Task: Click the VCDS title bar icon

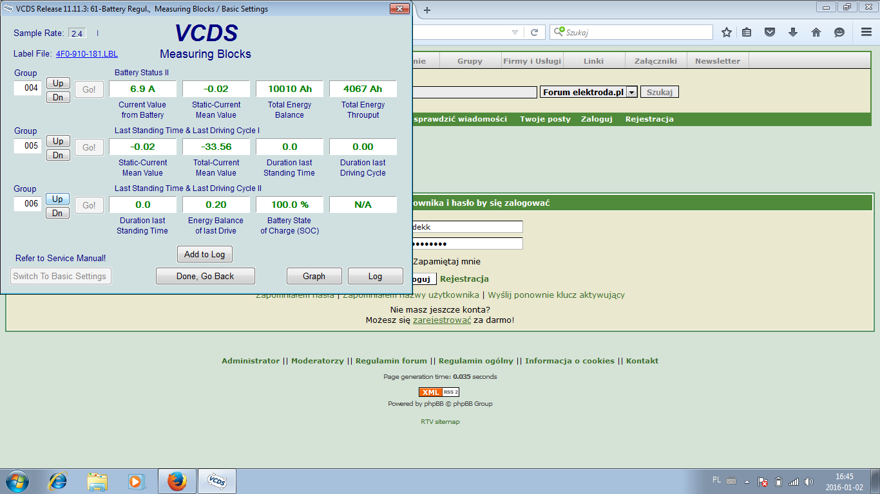Action: pos(8,9)
